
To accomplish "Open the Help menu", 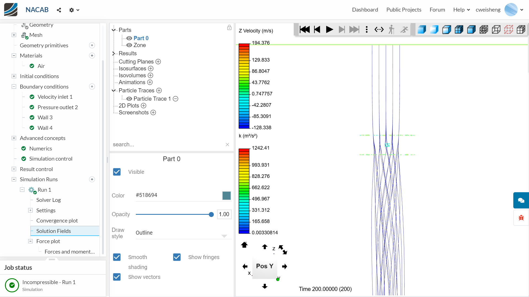I will [461, 10].
